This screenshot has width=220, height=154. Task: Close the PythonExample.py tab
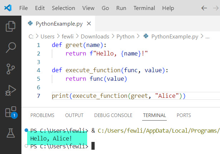click(x=89, y=23)
